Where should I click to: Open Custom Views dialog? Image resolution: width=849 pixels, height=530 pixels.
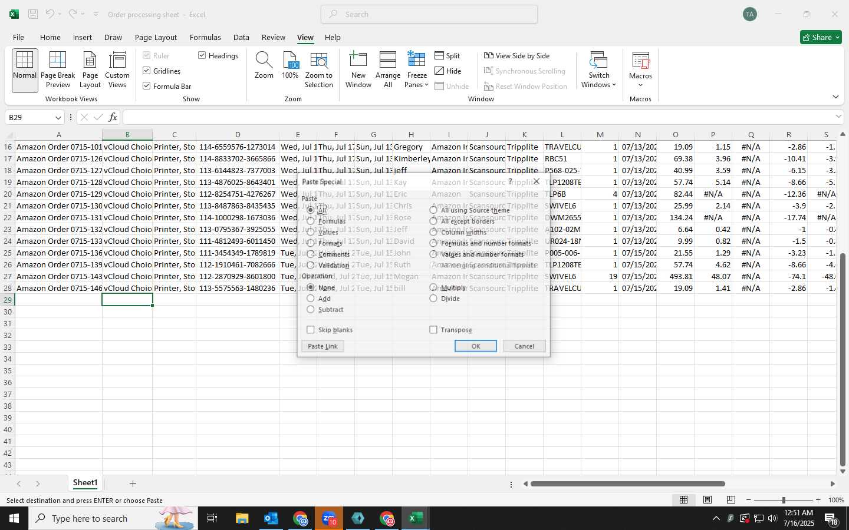(117, 70)
